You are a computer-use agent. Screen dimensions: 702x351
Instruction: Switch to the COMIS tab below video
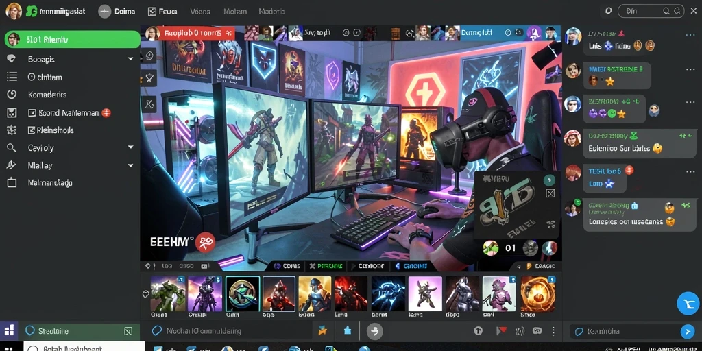287,266
